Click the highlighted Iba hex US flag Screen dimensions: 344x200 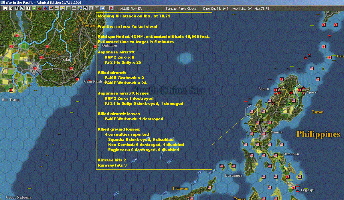[x=252, y=112]
